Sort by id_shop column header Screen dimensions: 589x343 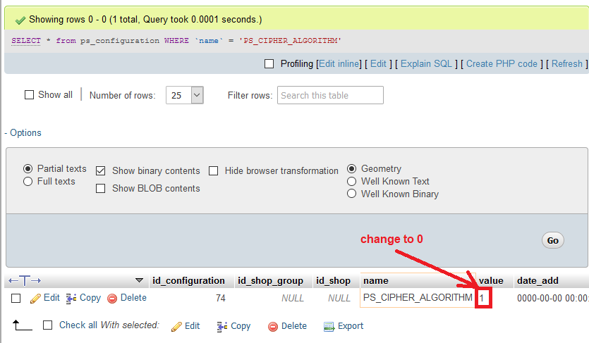point(333,281)
